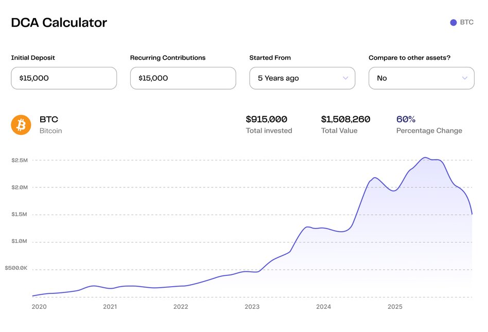This screenshot has height=332, width=488.
Task: Click the orange Bitcoin logo icon
Action: click(21, 125)
